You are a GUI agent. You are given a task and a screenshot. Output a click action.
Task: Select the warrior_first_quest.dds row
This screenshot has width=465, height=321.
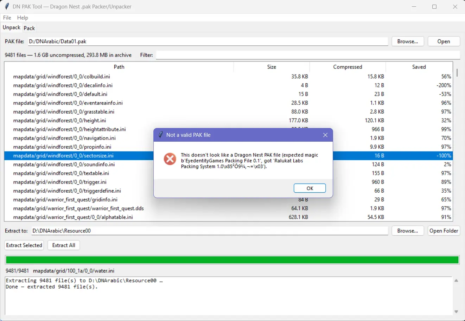tap(228, 208)
